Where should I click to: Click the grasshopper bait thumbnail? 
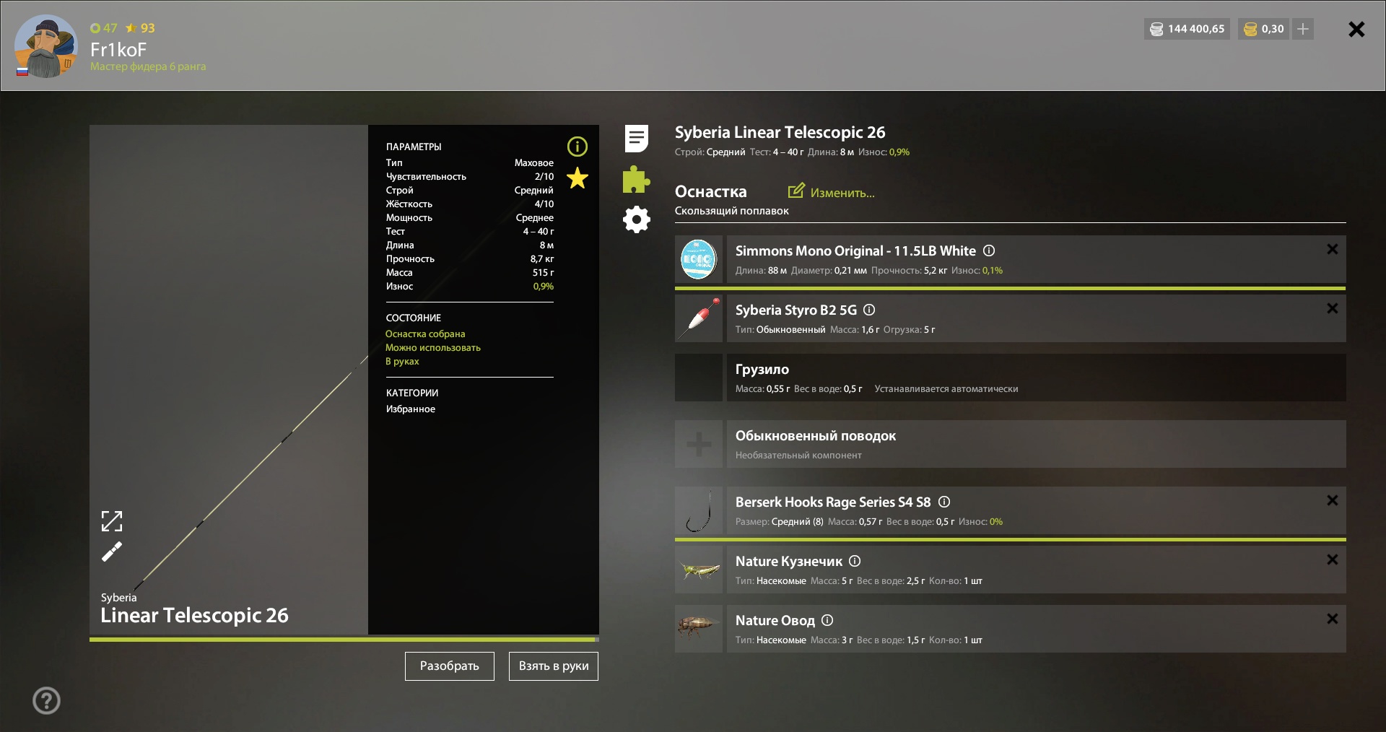click(699, 570)
